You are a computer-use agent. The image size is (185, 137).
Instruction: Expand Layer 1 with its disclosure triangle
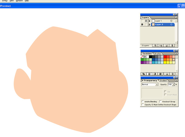click(x=150, y=21)
